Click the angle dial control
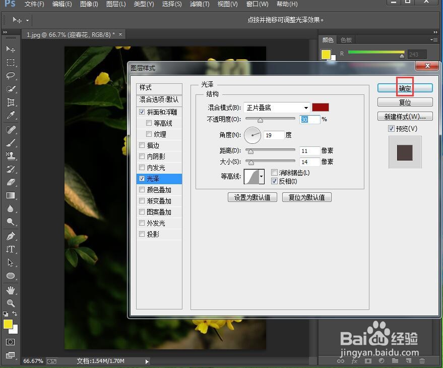 tap(252, 135)
